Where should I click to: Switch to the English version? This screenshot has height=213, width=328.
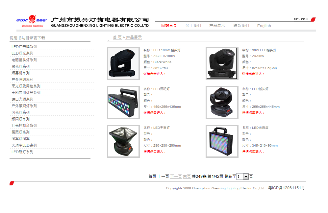click(264, 26)
